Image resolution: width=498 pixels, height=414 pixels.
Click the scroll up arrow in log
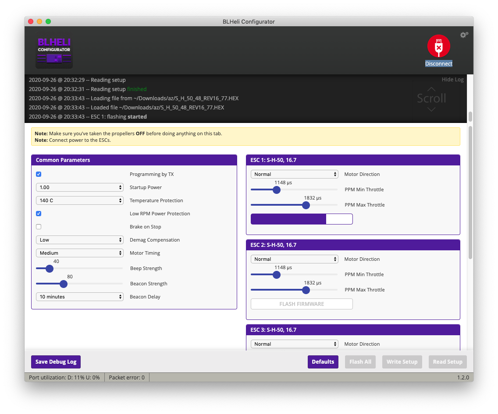pyautogui.click(x=431, y=89)
